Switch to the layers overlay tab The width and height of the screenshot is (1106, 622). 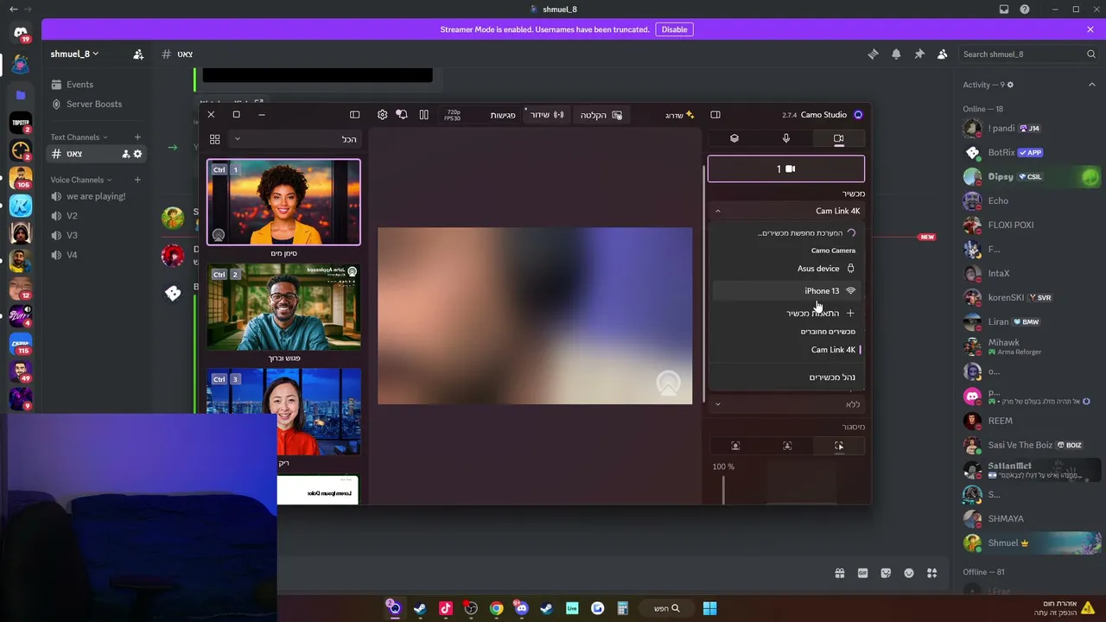734,138
